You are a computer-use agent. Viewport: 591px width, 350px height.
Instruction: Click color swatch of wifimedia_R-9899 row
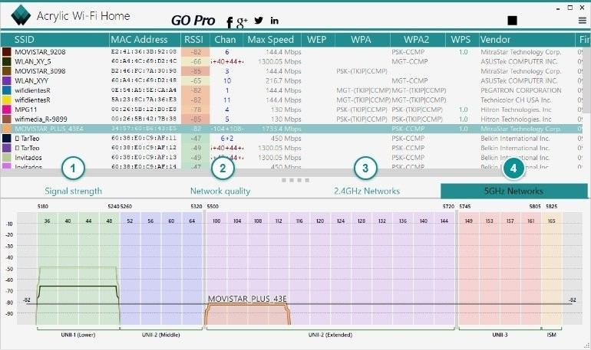(x=7, y=119)
